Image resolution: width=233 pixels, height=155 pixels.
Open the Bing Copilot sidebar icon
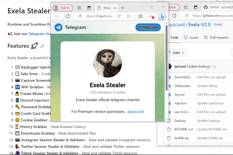coord(162,16)
